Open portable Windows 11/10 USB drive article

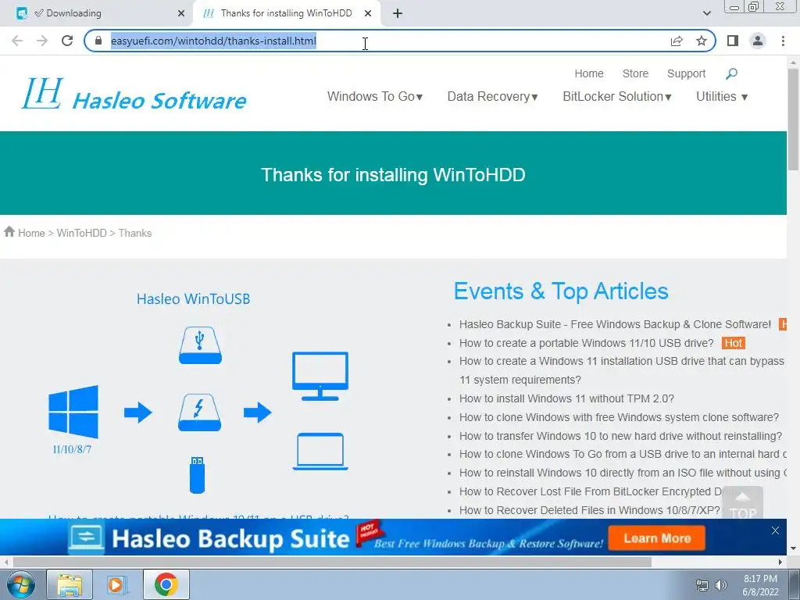coord(586,344)
